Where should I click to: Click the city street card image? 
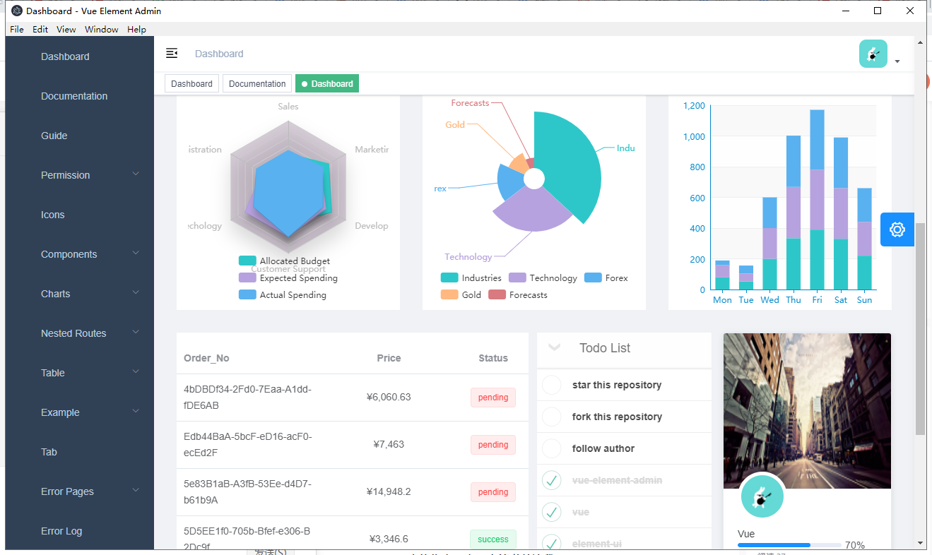click(x=807, y=411)
